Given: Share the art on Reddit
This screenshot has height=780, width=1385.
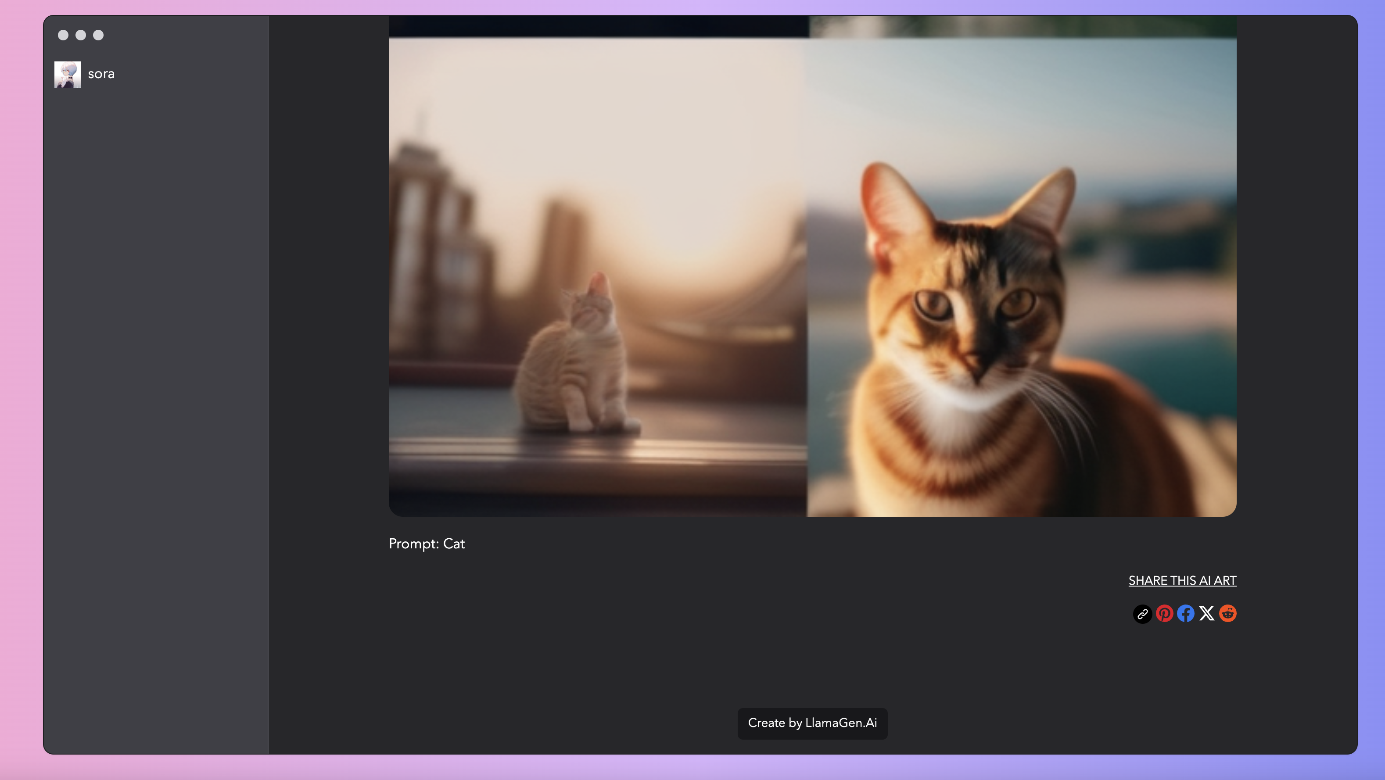Looking at the screenshot, I should (x=1227, y=613).
